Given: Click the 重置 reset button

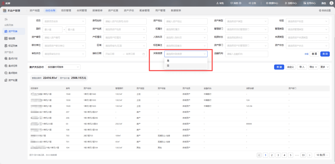Looking at the screenshot, I should click(314, 54).
